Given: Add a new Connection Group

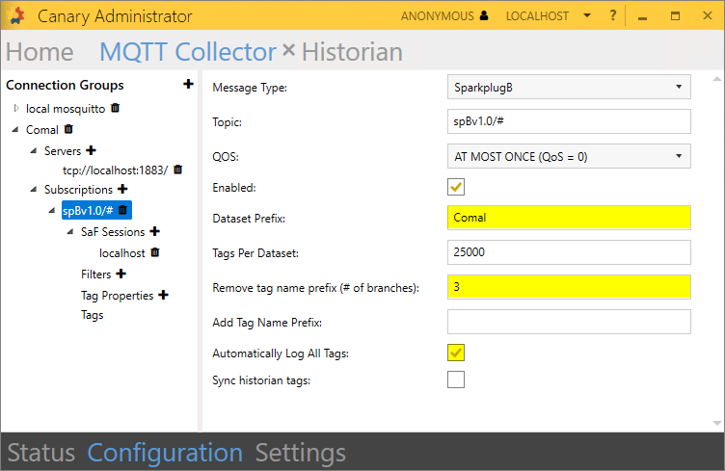Looking at the screenshot, I should tap(188, 85).
